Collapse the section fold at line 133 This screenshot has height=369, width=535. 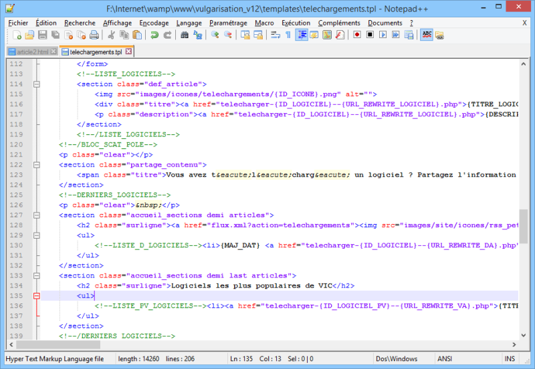tap(37, 275)
